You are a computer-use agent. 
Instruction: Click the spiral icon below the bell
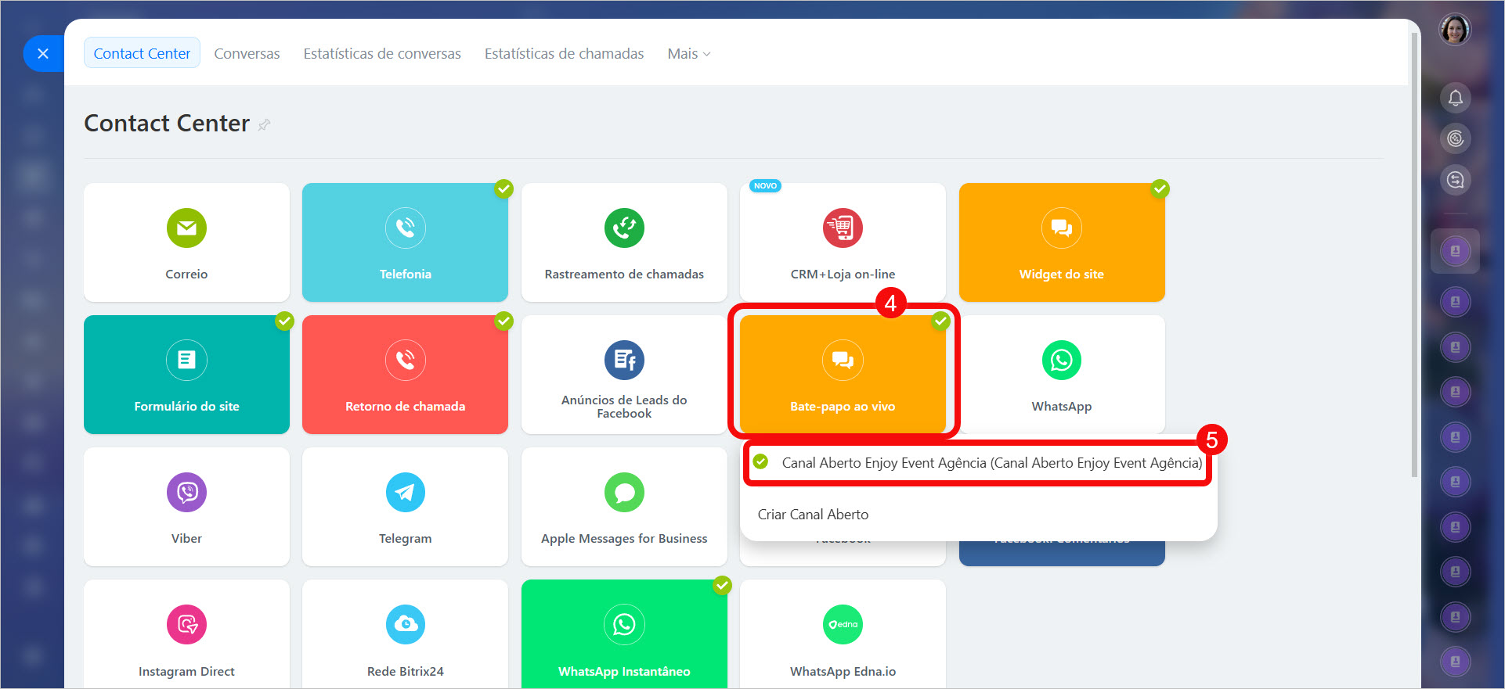1455,138
